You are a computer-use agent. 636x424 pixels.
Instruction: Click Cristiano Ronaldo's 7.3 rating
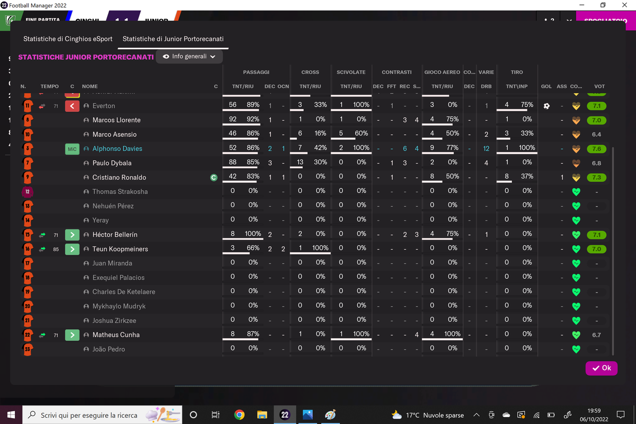point(597,178)
